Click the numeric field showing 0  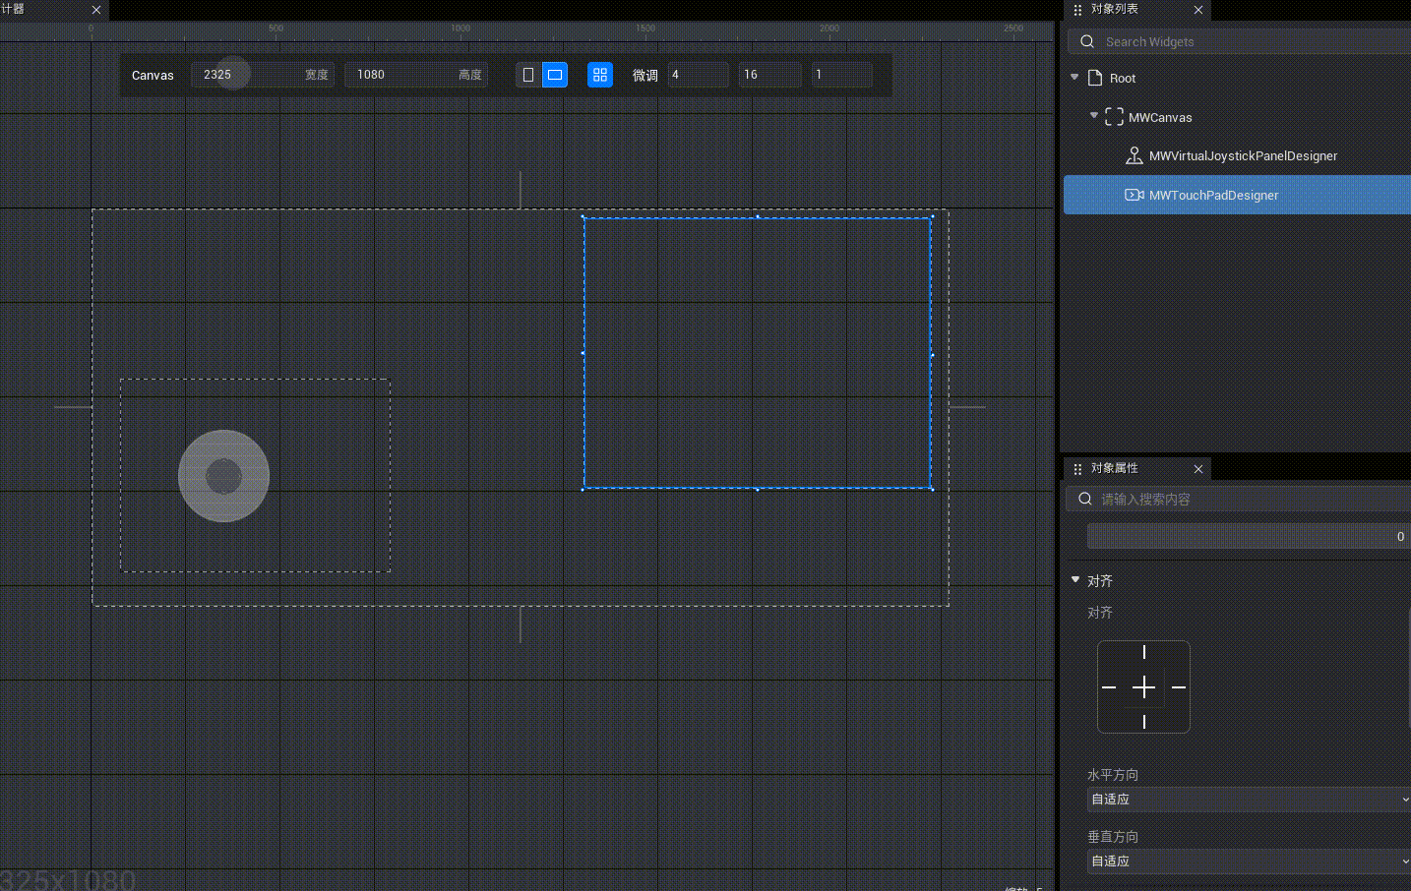click(1248, 536)
